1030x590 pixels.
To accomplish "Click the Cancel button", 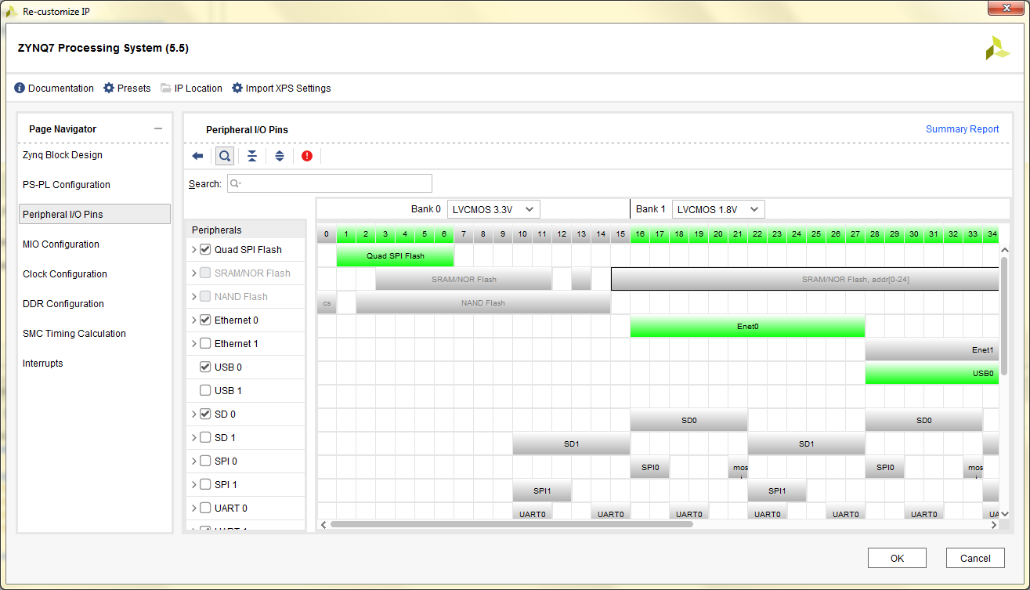I will point(975,558).
